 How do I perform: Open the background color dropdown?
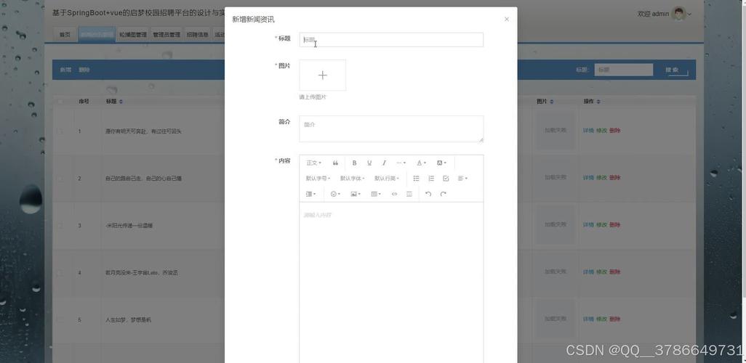[441, 163]
